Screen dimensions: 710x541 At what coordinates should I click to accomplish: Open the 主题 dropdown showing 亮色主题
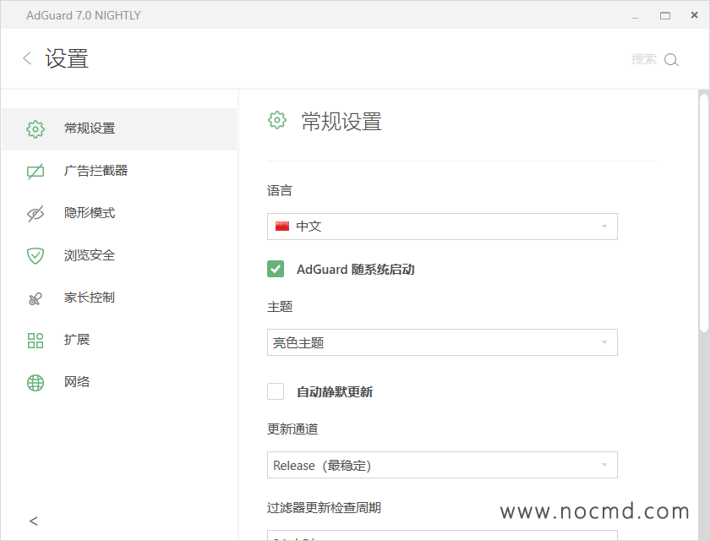click(442, 342)
